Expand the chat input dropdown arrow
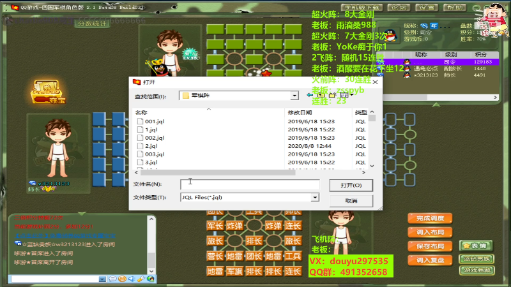 tap(102, 279)
